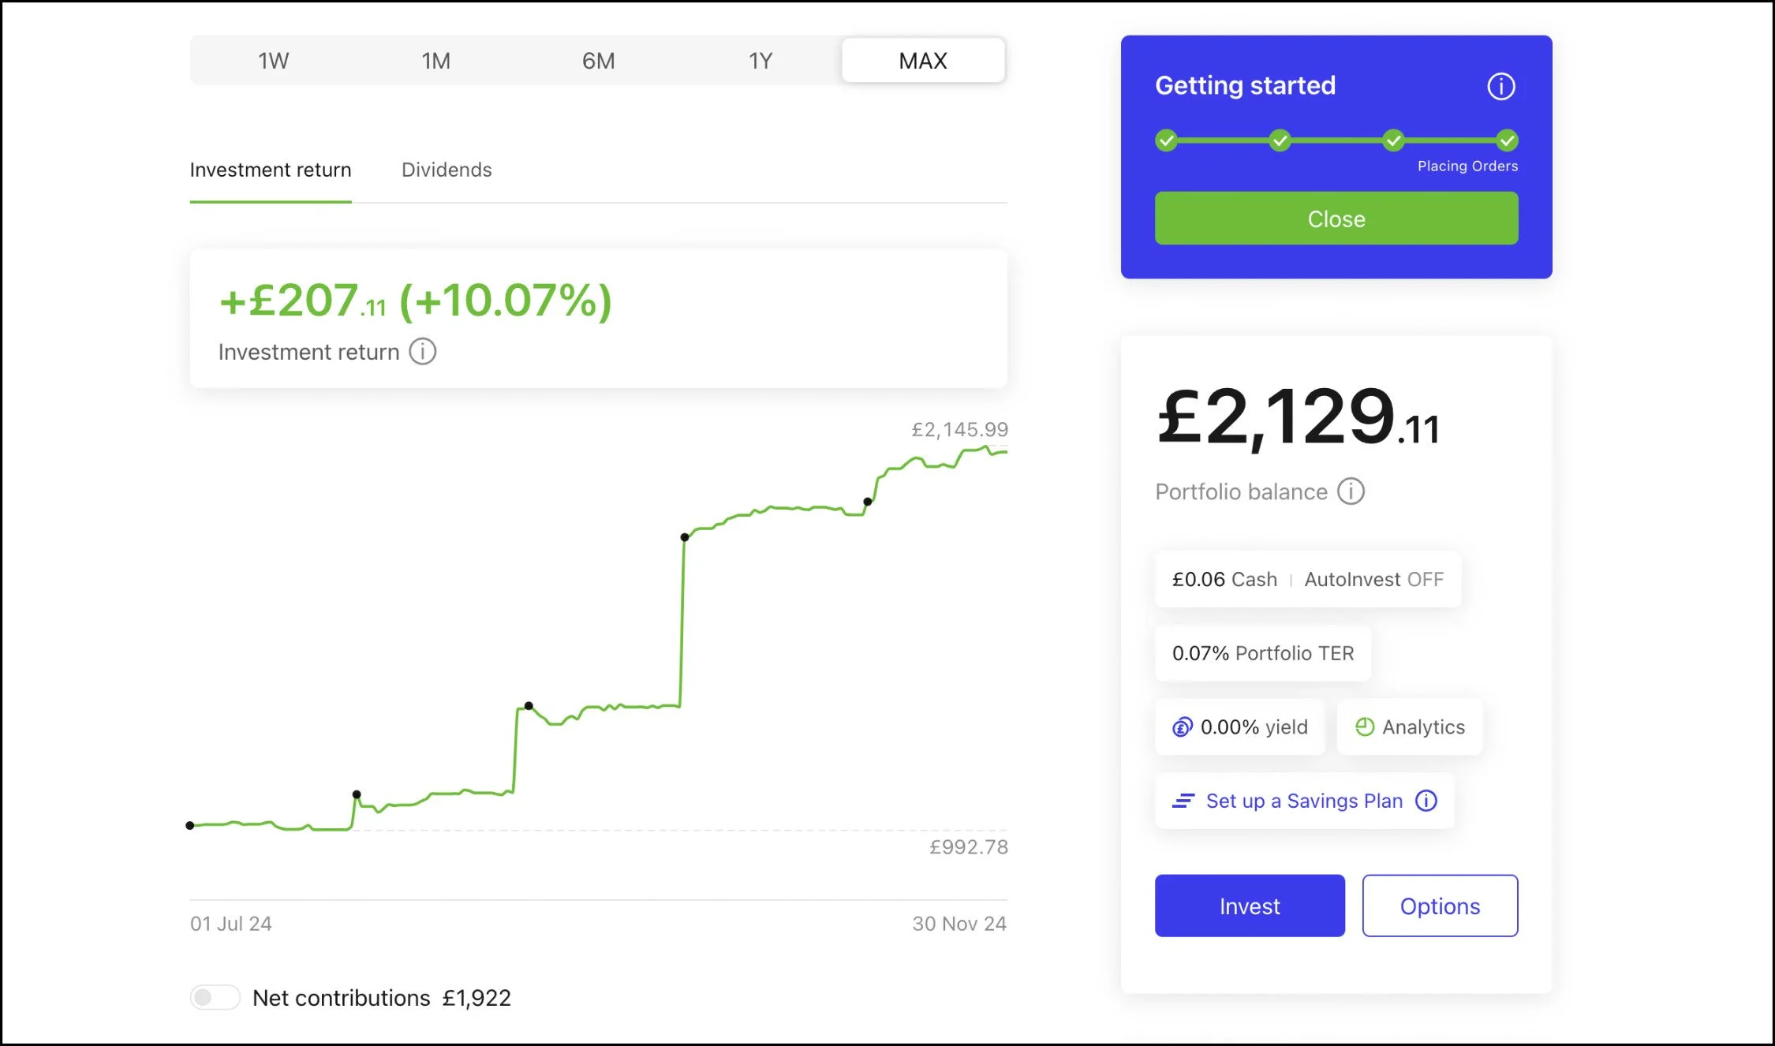Image resolution: width=1775 pixels, height=1046 pixels.
Task: Click the Placing Orders green checkmark step
Action: (1507, 140)
